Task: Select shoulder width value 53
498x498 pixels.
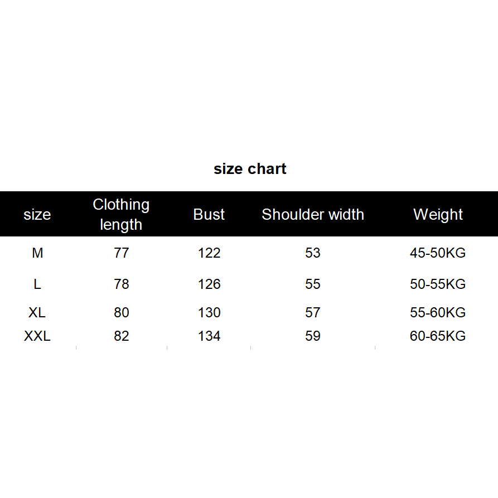Action: pos(313,253)
